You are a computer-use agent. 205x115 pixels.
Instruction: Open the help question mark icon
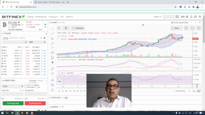[195, 17]
